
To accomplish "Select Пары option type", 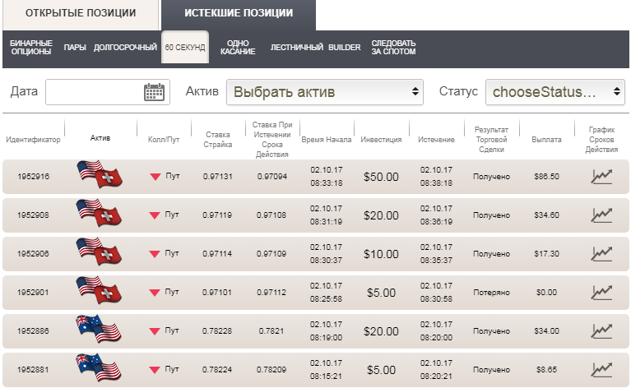I will [75, 48].
